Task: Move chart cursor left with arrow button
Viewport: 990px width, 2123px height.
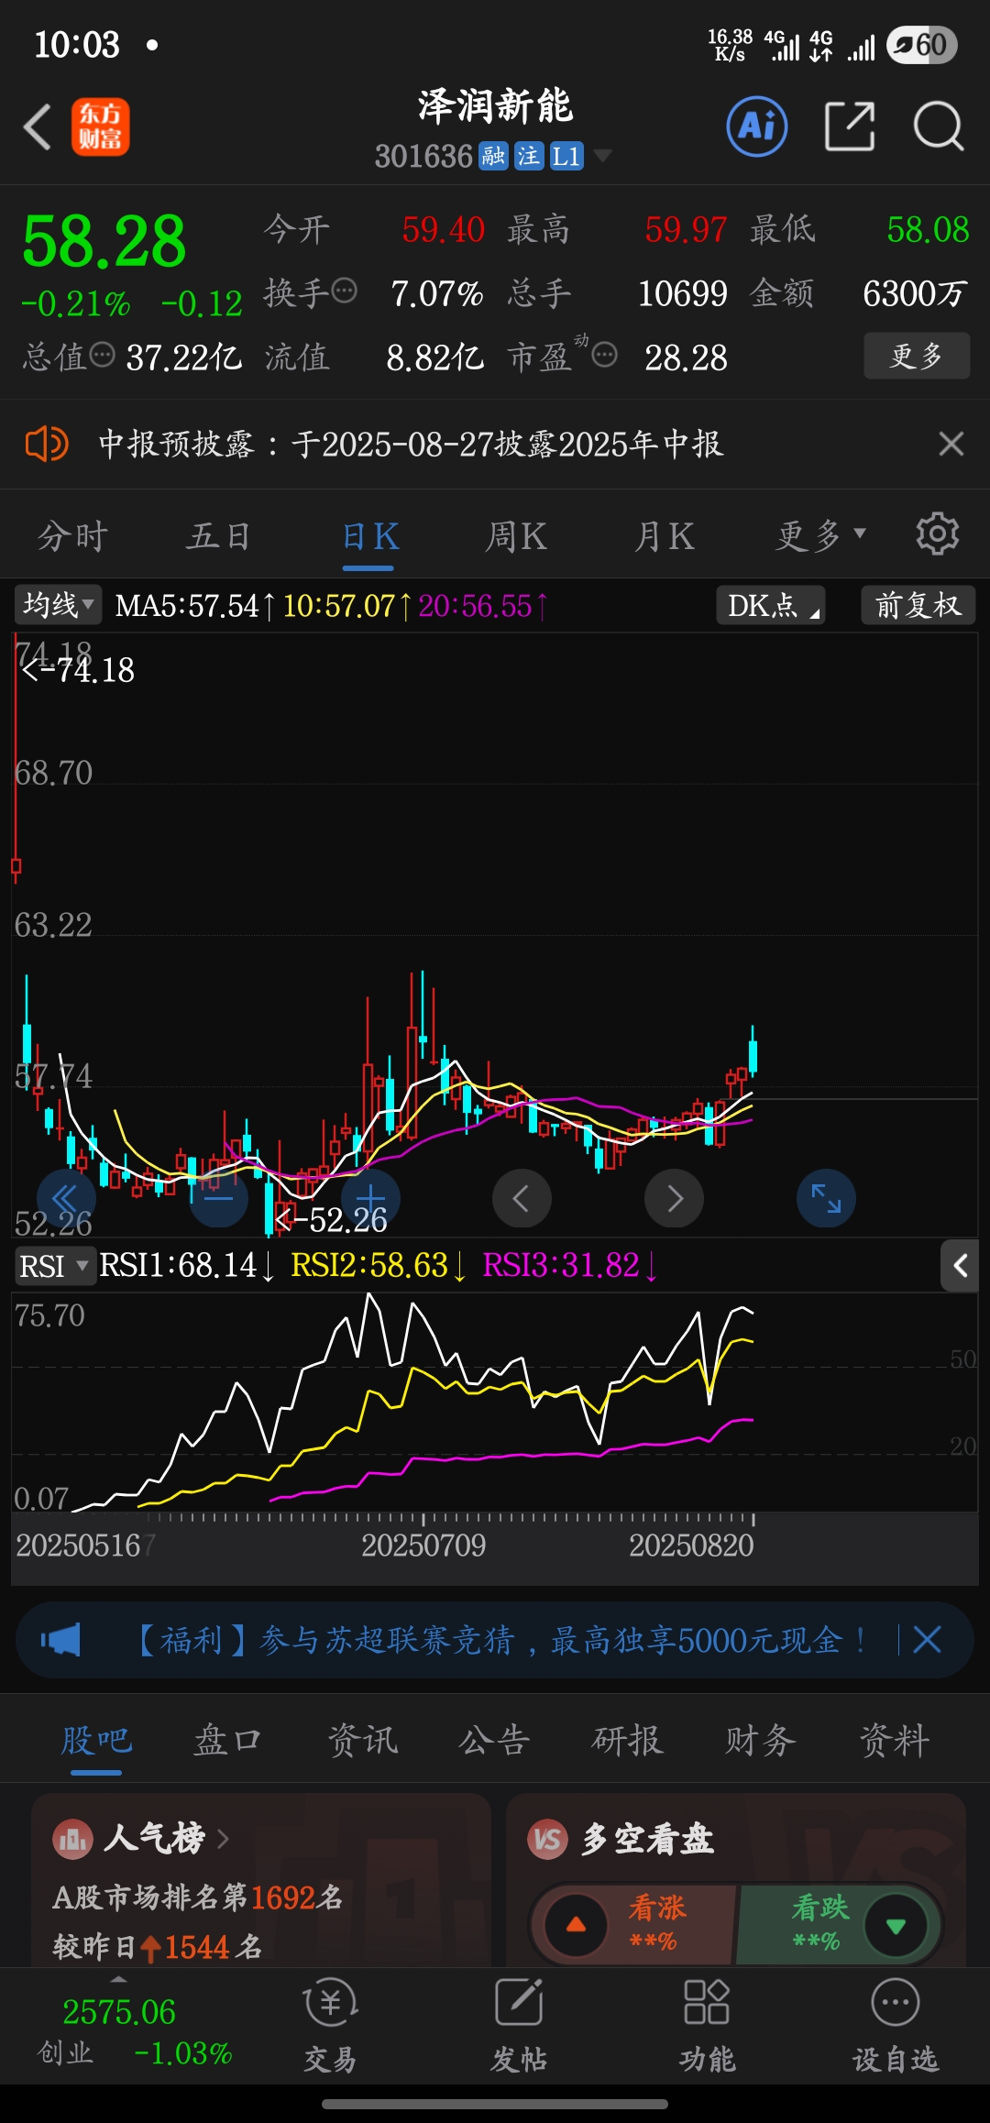Action: 522,1198
